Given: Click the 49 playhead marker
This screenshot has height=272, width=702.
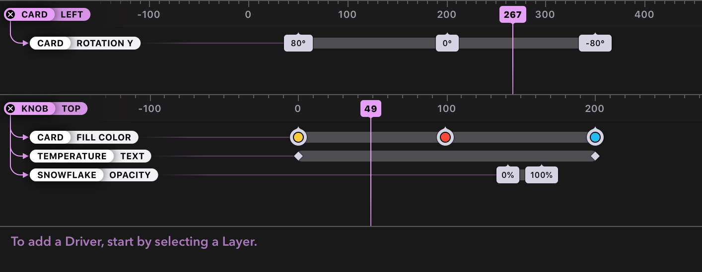Looking at the screenshot, I should click(x=370, y=109).
